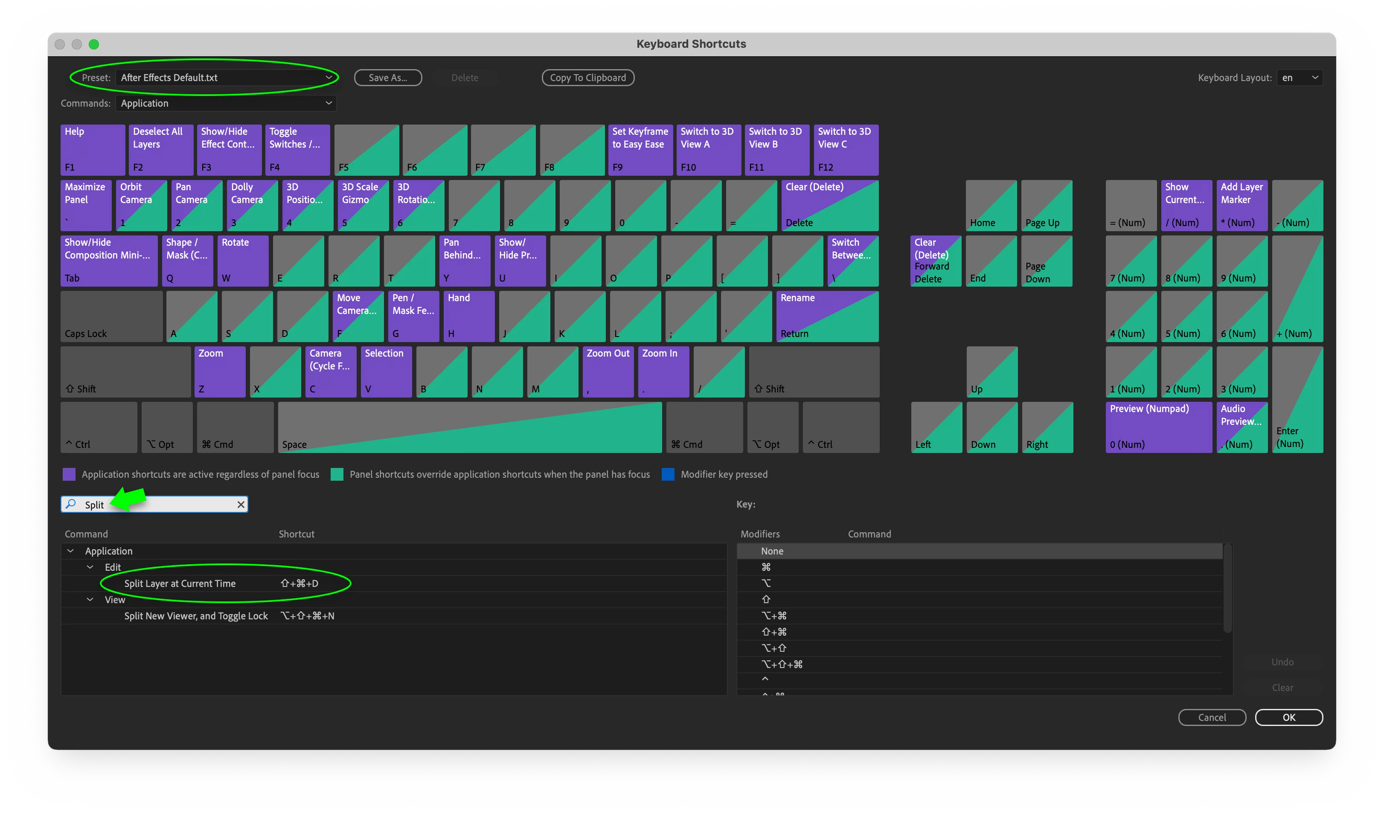Collapse the Edit tree group
Screen dimensions: 1384x813
click(90, 567)
